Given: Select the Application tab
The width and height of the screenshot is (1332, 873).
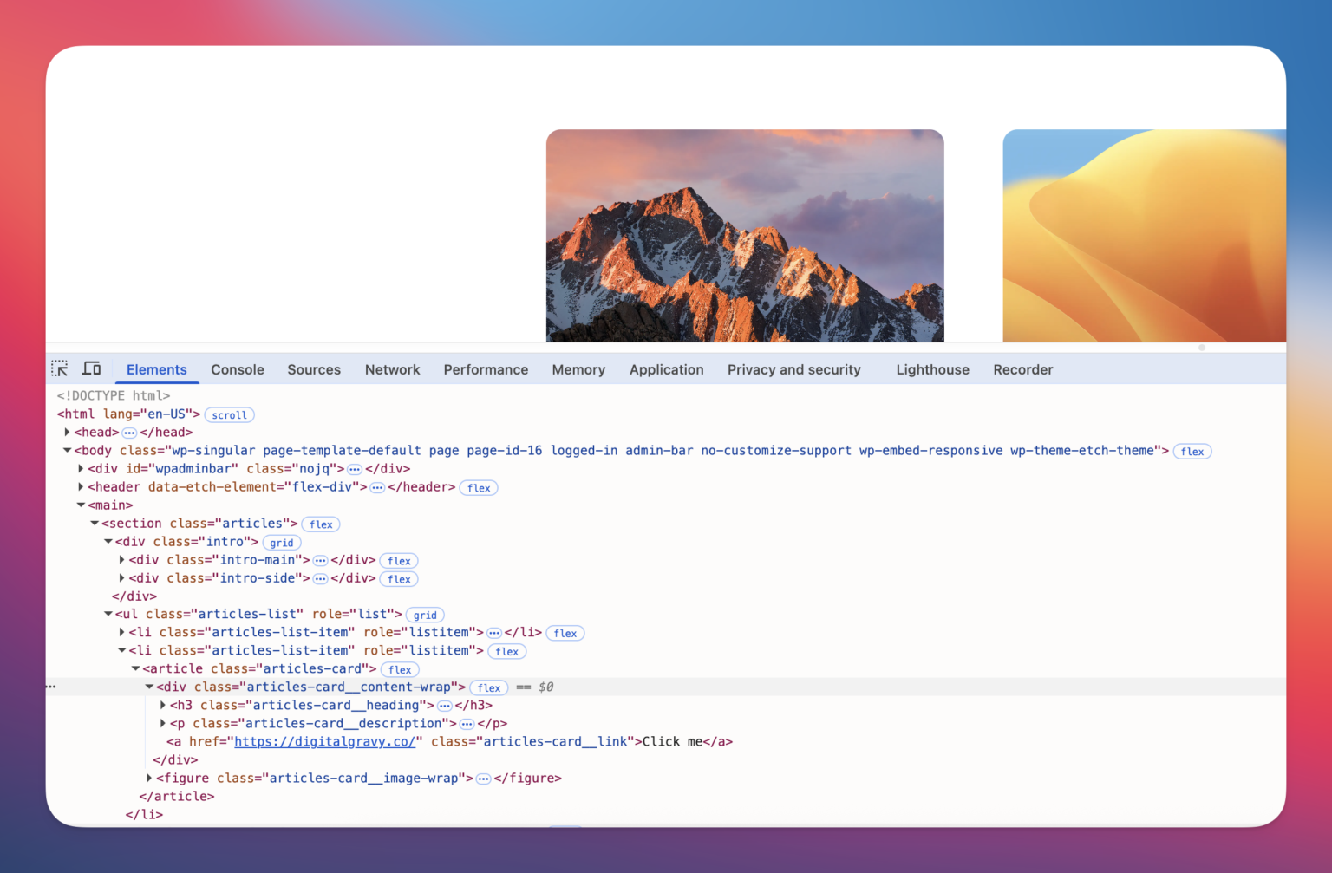Looking at the screenshot, I should [666, 369].
